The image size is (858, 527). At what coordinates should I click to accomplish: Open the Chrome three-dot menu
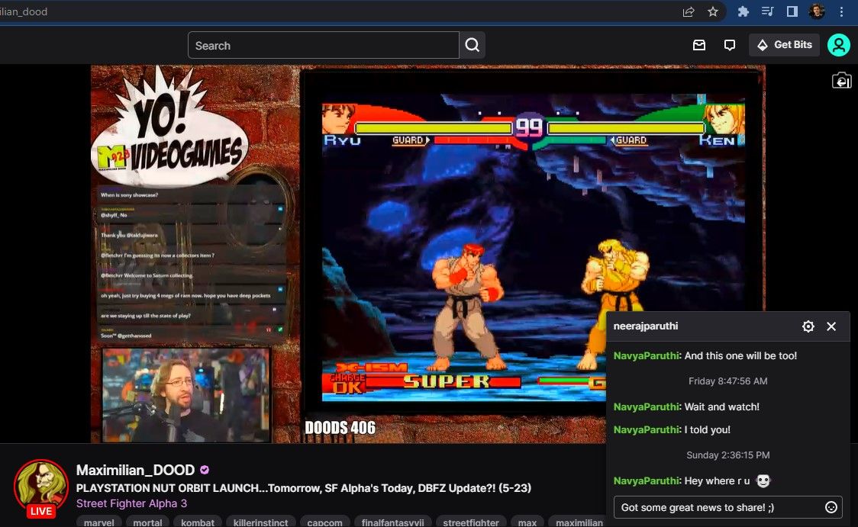(841, 11)
